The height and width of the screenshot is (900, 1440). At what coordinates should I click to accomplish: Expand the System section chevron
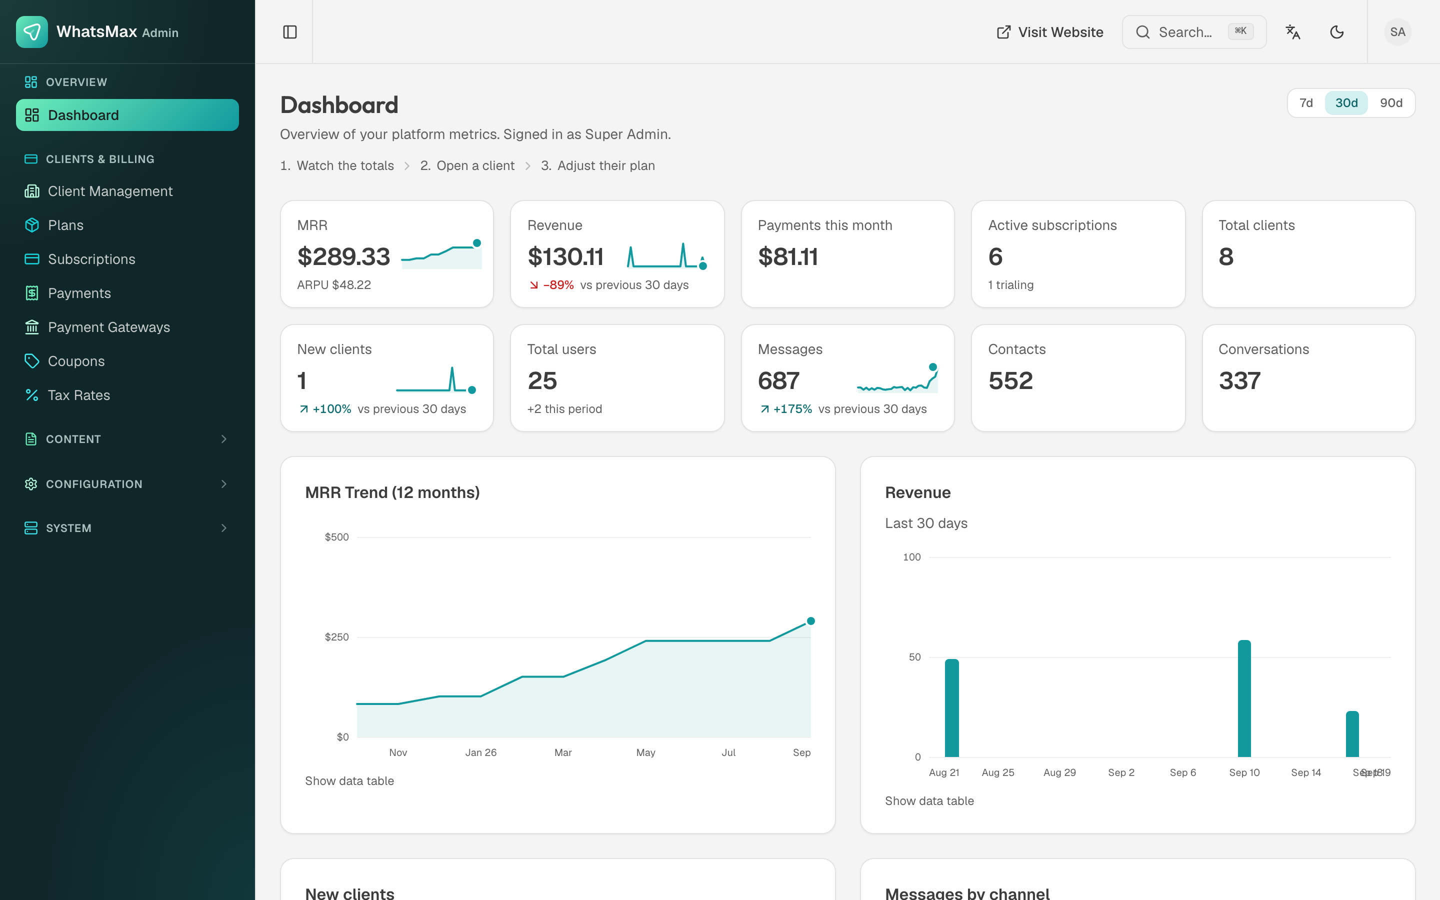click(x=223, y=528)
